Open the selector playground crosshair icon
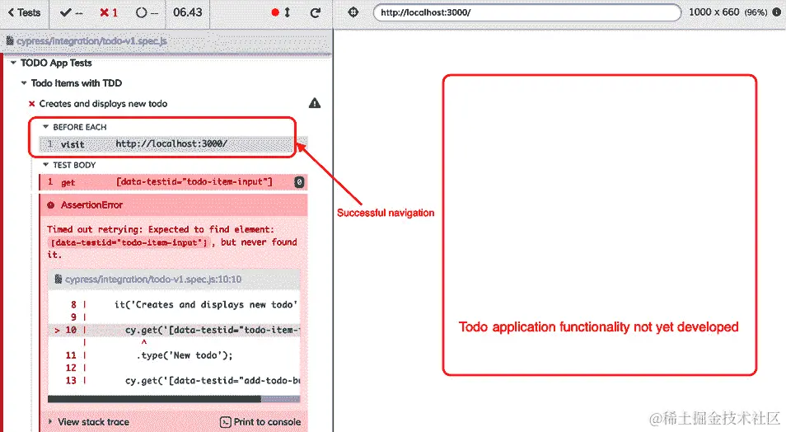This screenshot has height=432, width=786. (353, 12)
